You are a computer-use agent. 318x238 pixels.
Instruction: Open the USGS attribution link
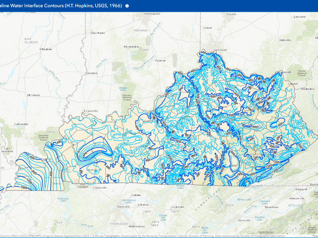click(23, 236)
